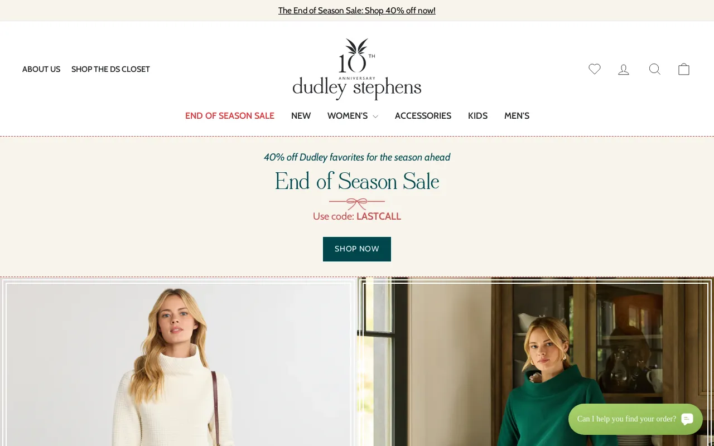Click the Dudley Stephens anniversary logo
Viewport: 714px width, 446px height.
357,69
